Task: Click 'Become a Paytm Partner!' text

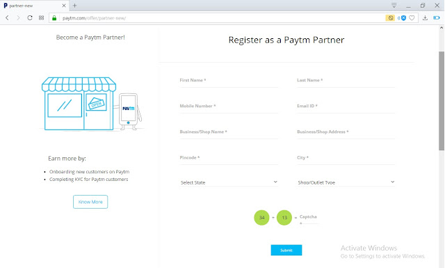Action: (90, 37)
